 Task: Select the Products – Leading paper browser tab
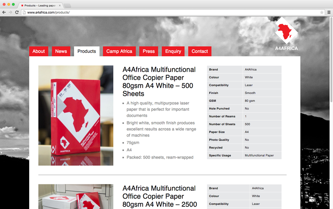click(x=40, y=5)
